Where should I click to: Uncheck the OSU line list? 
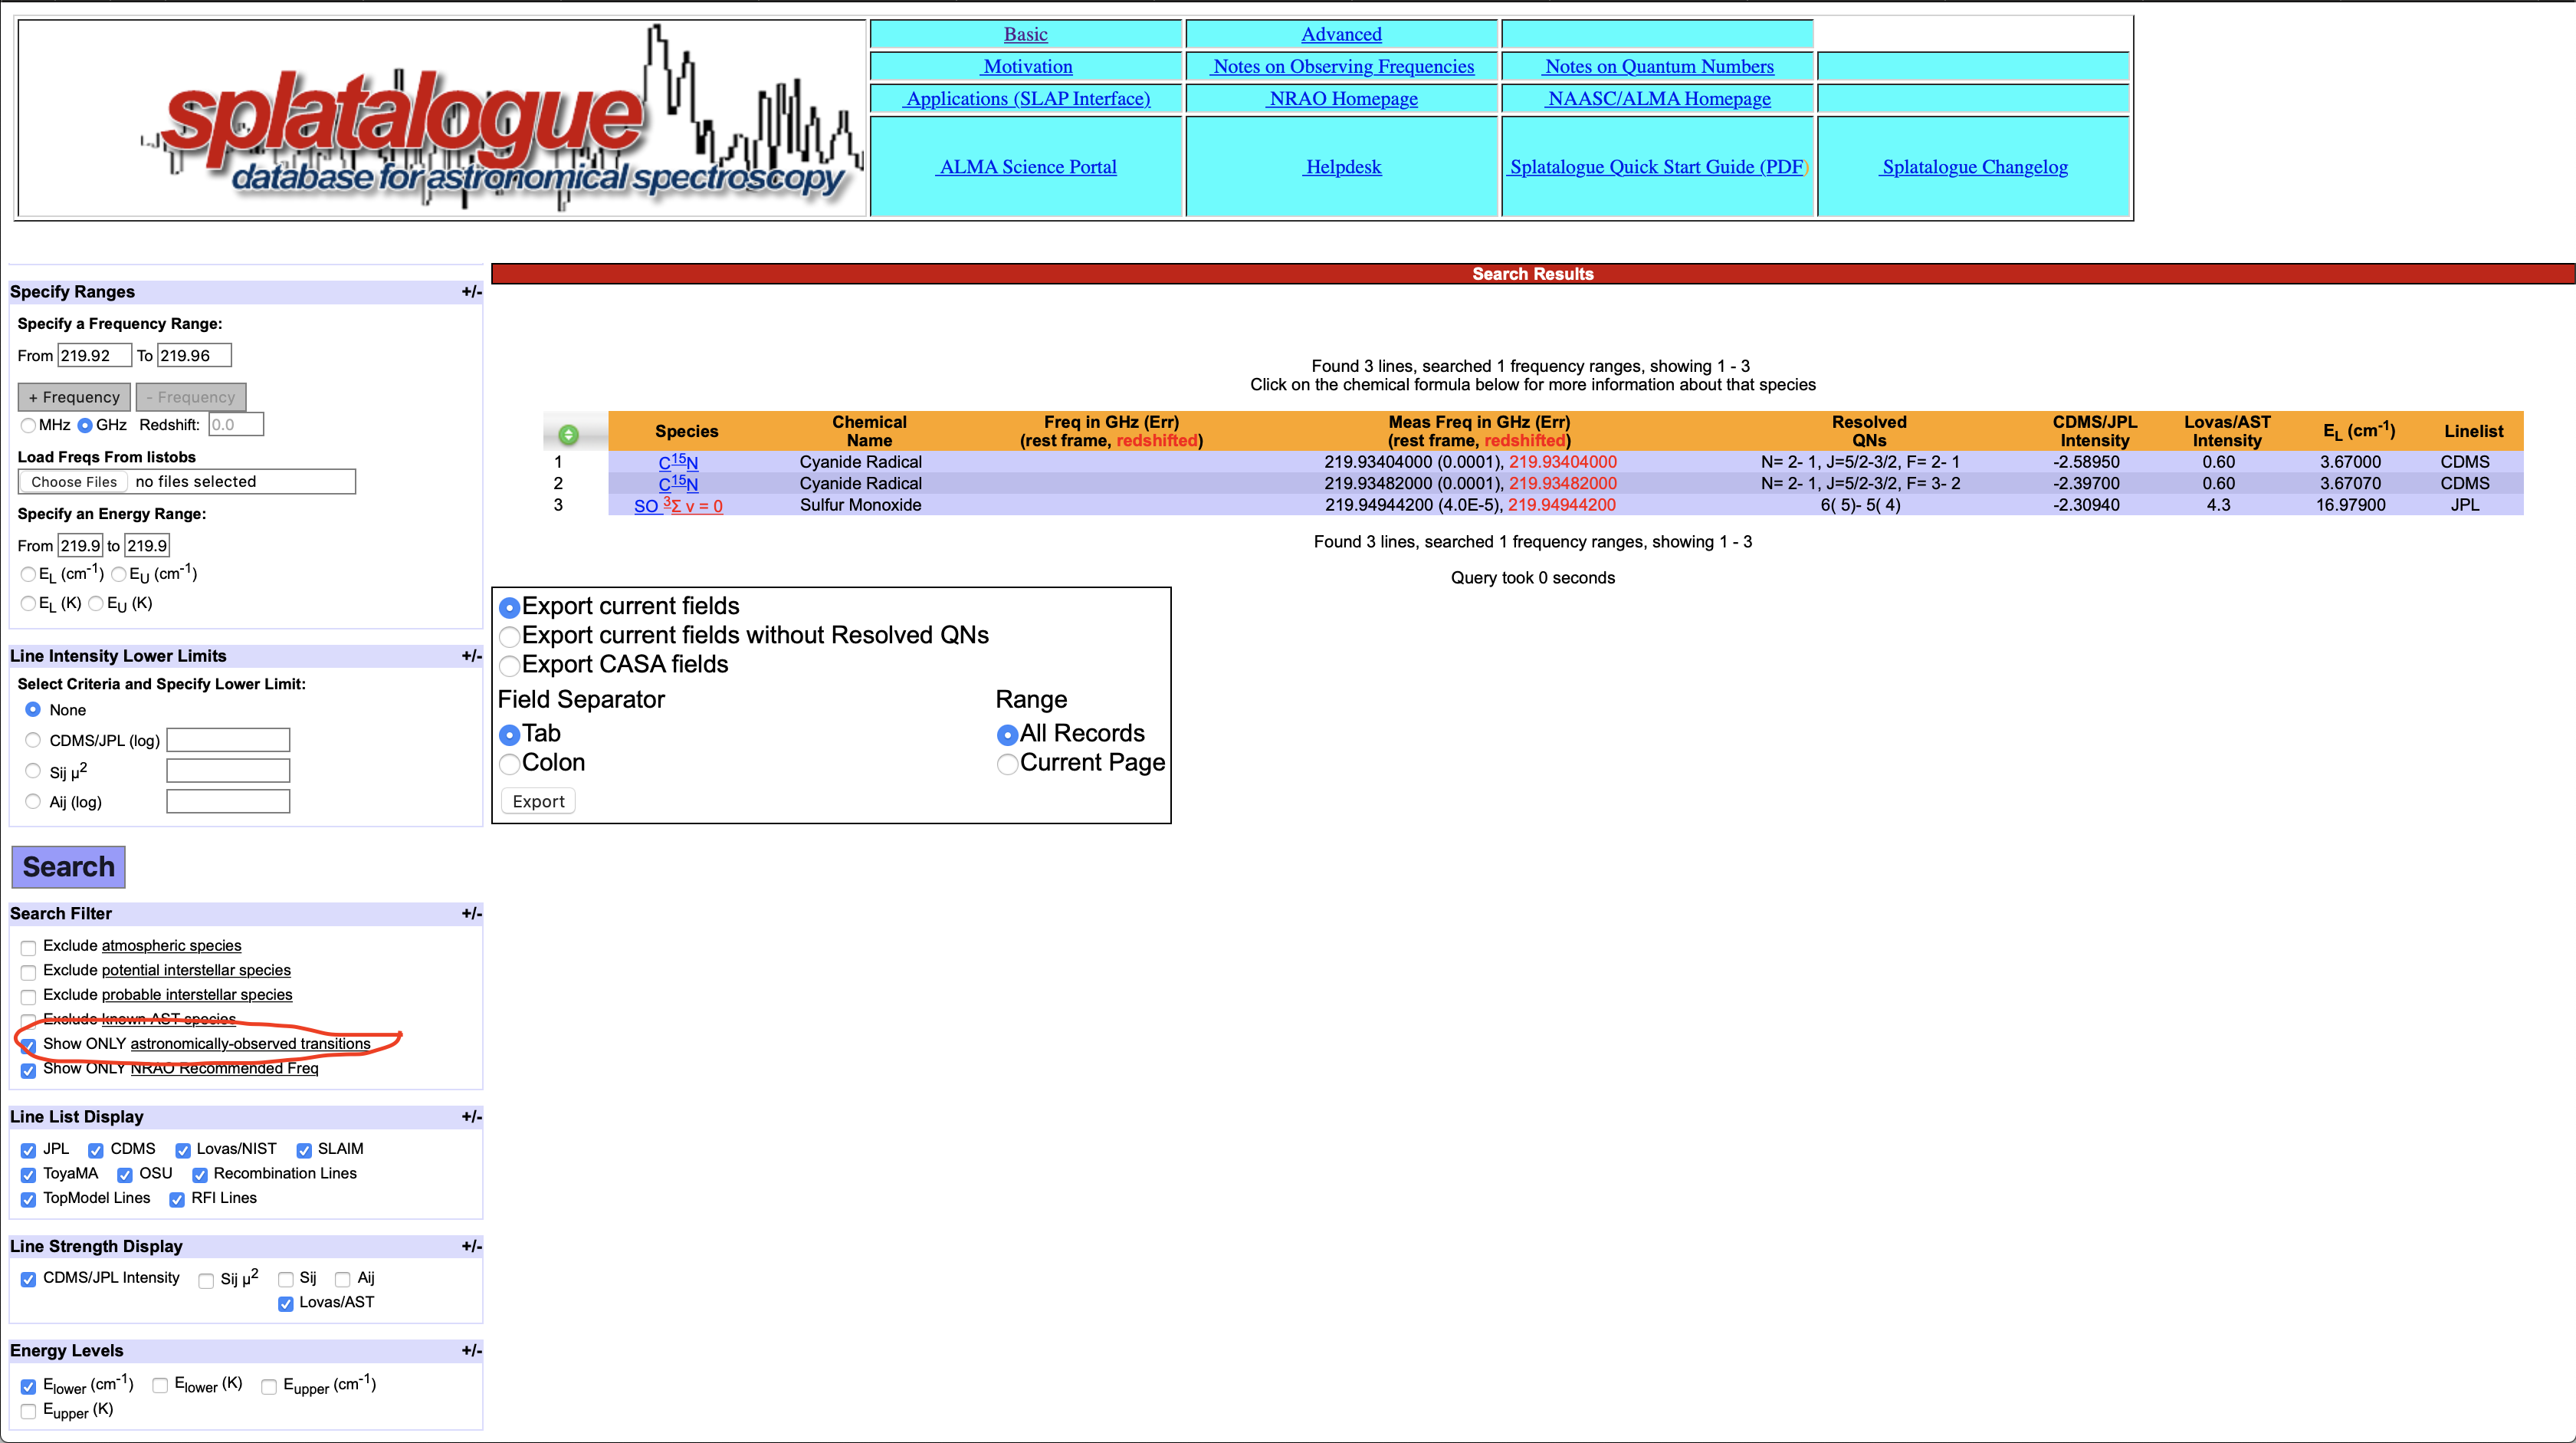pos(125,1175)
